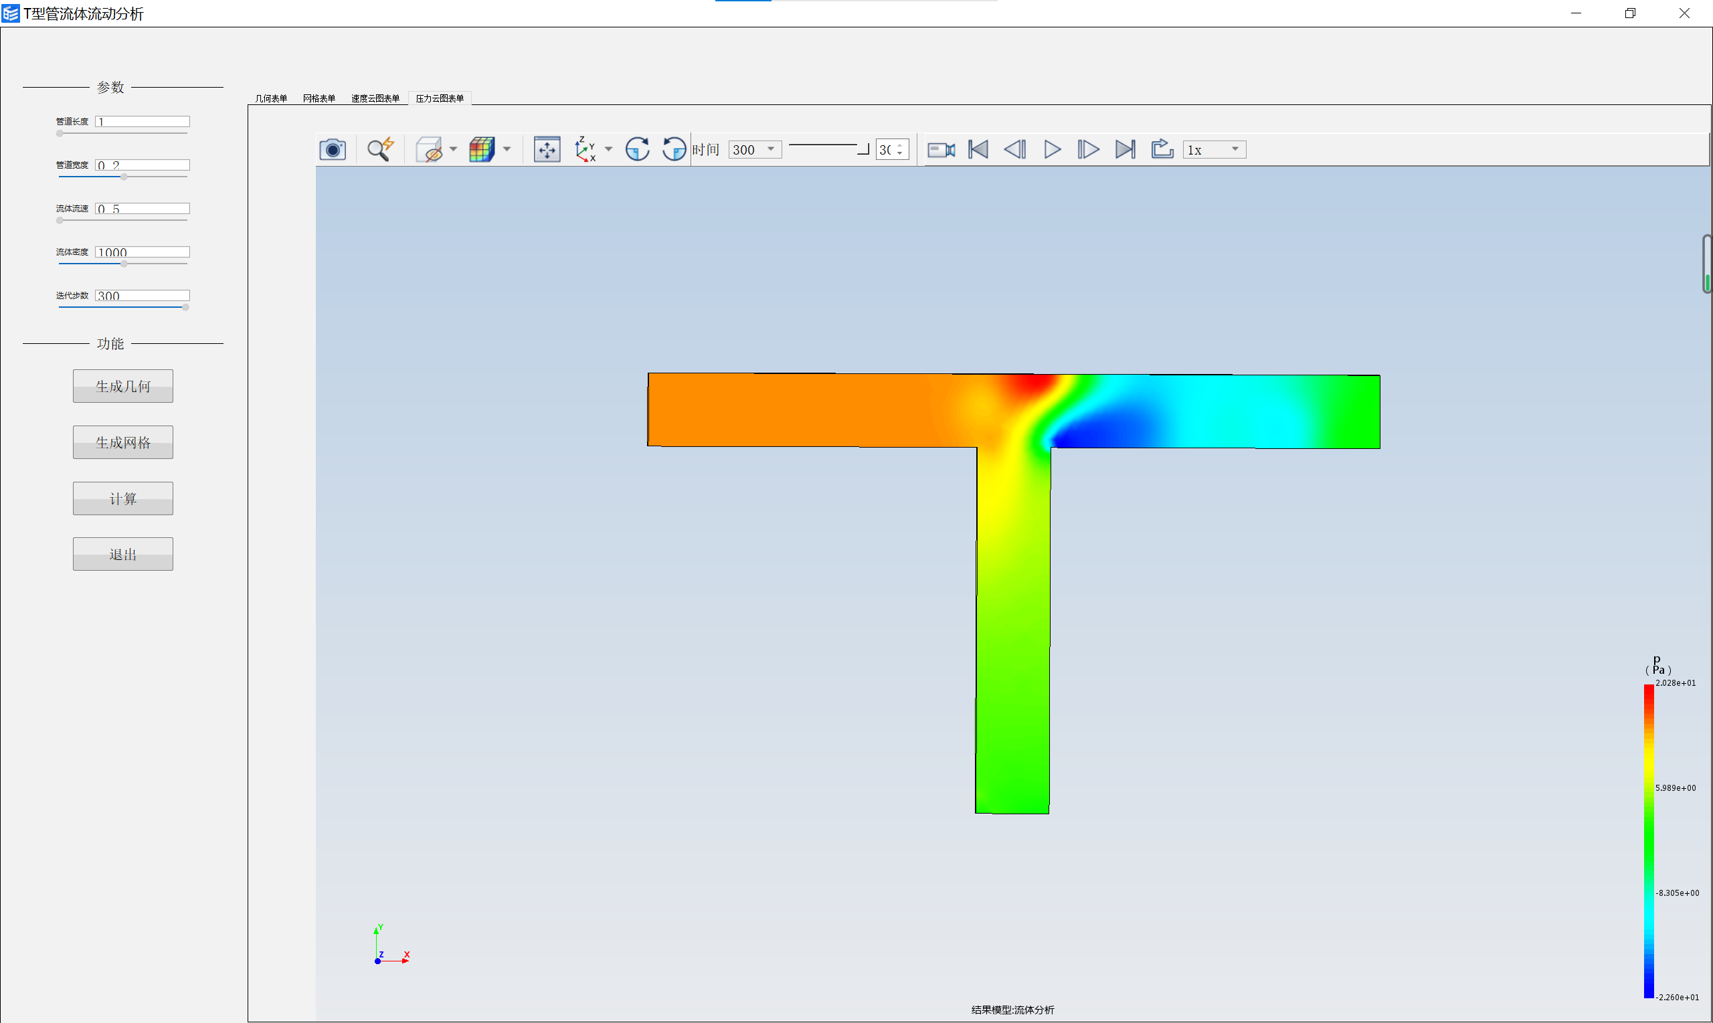Select the 压力云图表单 tab
Image resolution: width=1713 pixels, height=1023 pixels.
point(440,98)
